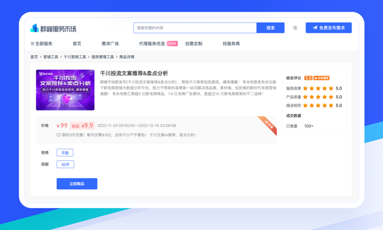Click the middle star of 产品质量 rating
The image size is (383, 230).
[318, 97]
